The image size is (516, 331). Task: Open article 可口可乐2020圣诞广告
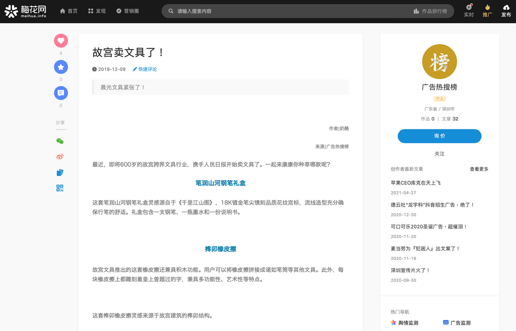point(428,227)
